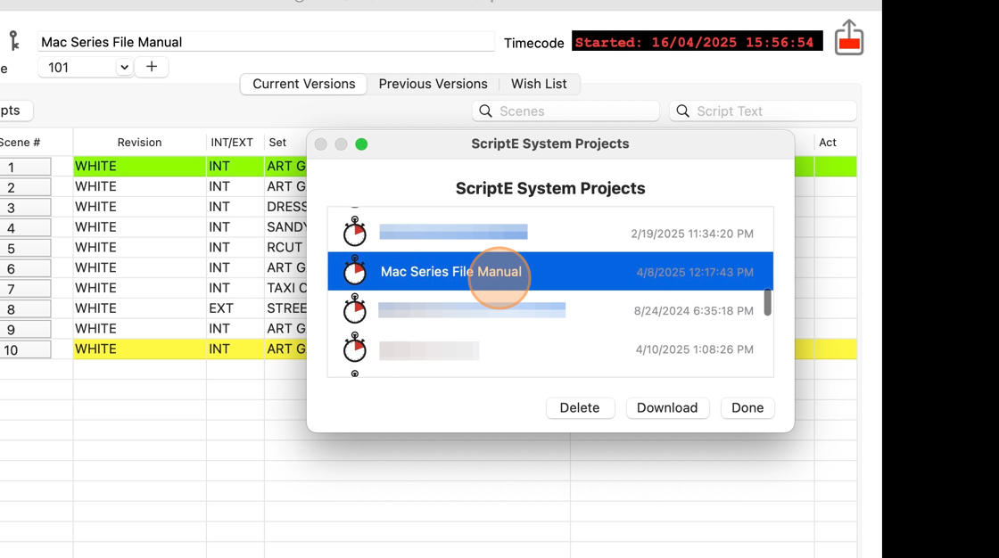This screenshot has height=558, width=999.
Task: Click the stopwatch icon for the 2/19/2025 project
Action: tap(355, 232)
